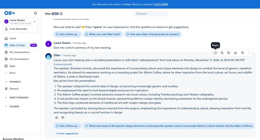Collapse the FOLDERS section
This screenshot has height=140, width=260.
click(x=6, y=106)
